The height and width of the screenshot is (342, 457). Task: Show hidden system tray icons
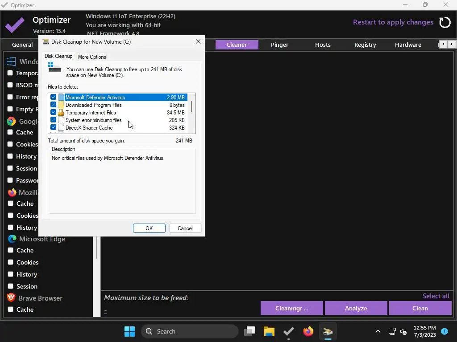click(378, 331)
